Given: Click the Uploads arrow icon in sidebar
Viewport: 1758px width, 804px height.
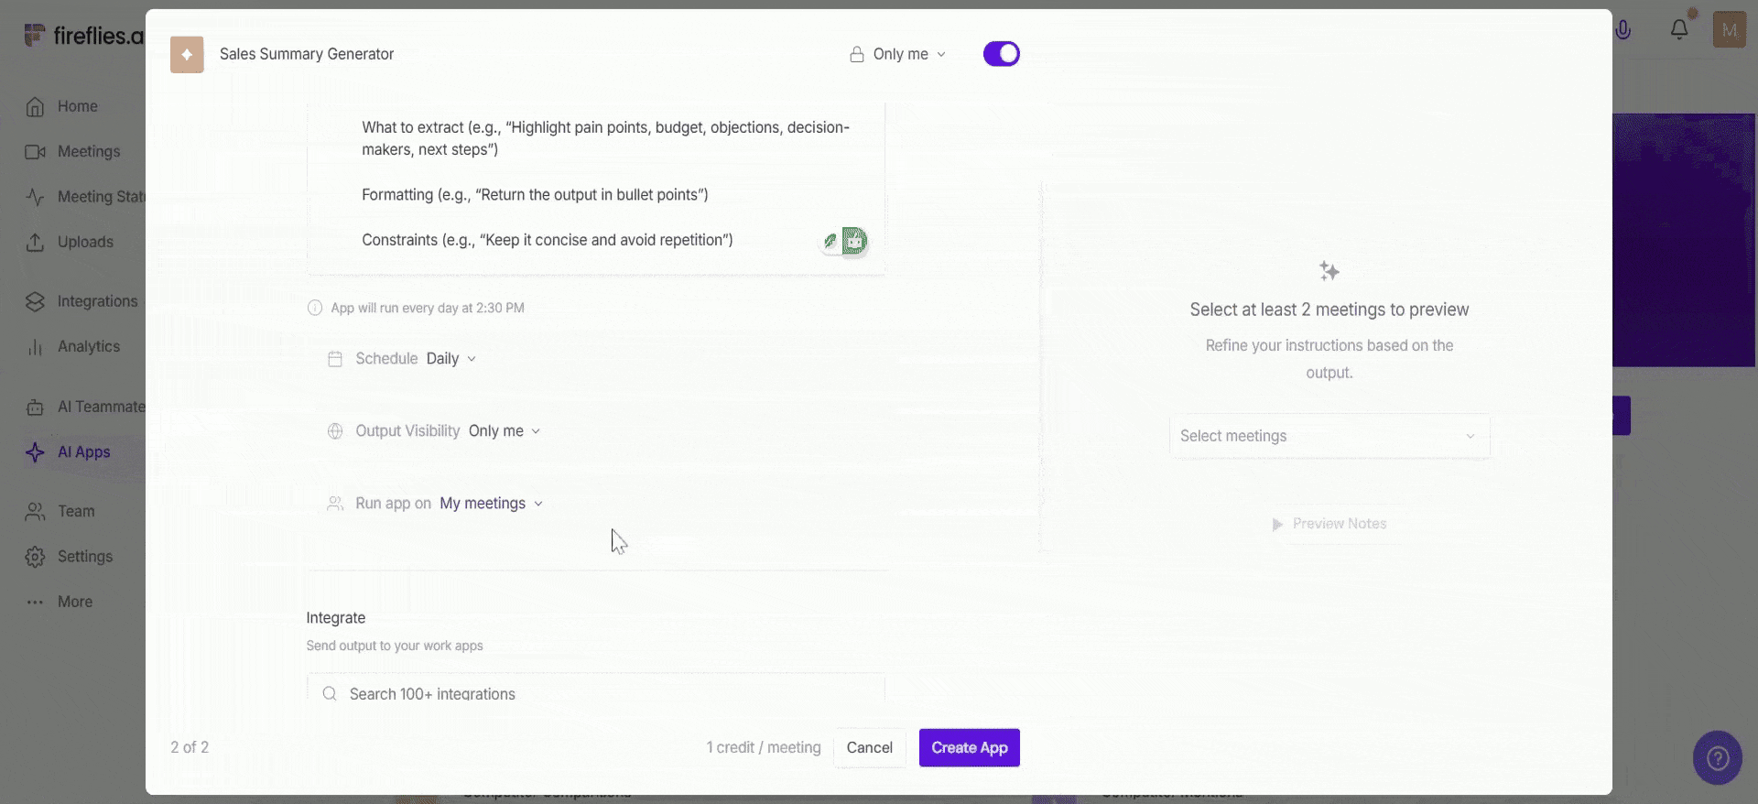Looking at the screenshot, I should click(x=35, y=242).
